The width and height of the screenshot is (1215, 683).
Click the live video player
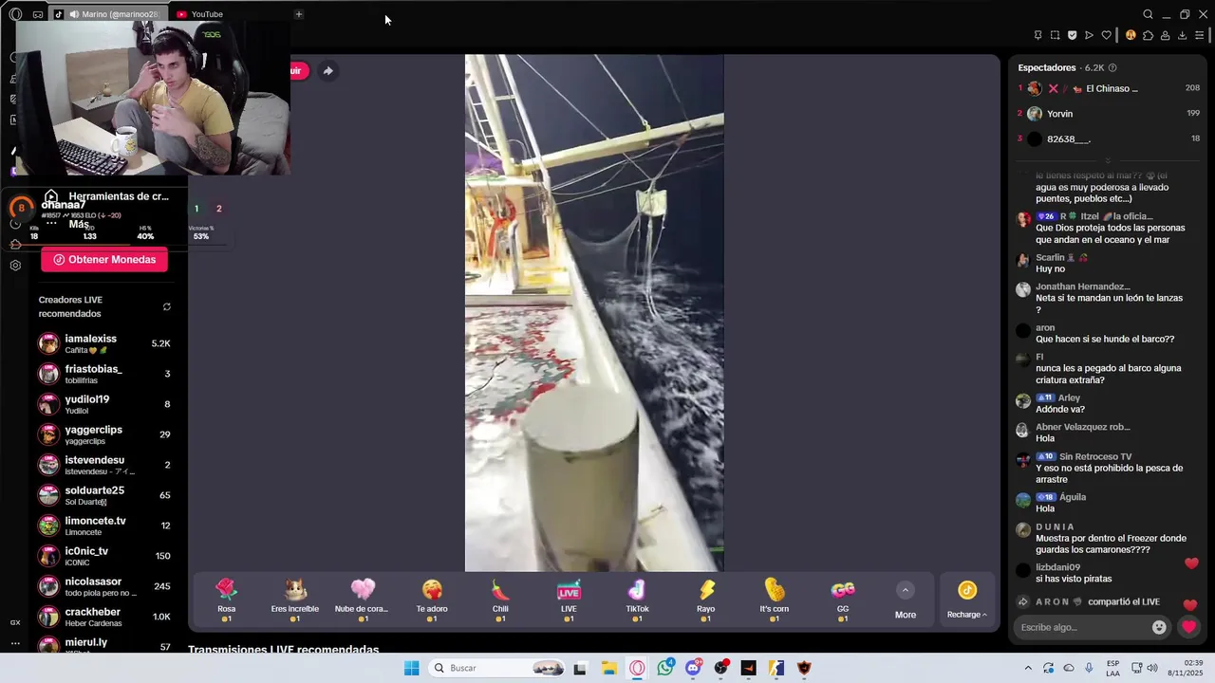tap(594, 313)
